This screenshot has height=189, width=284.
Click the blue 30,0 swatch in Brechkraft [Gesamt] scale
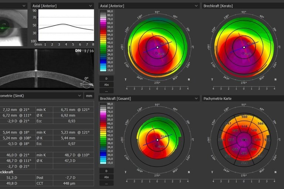103,155
